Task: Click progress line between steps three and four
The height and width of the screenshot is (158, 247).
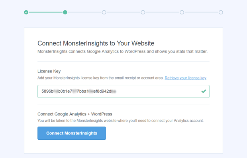Action: point(123,12)
